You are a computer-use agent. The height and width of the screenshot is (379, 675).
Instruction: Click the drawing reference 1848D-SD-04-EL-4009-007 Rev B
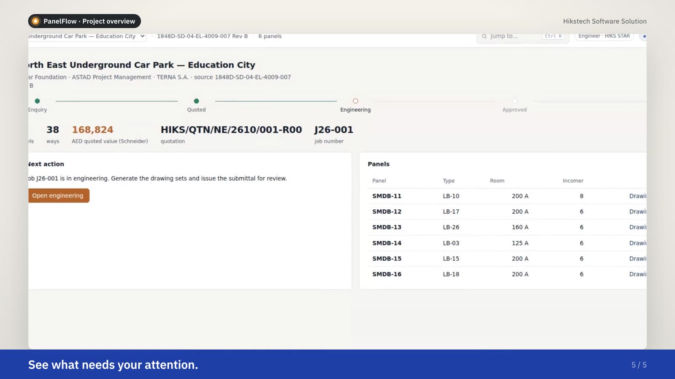202,36
